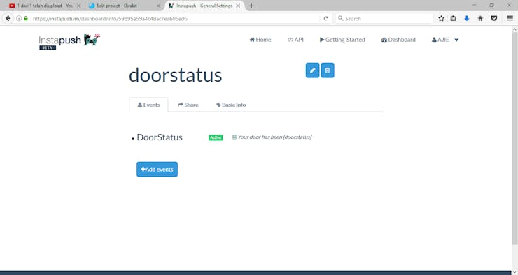518x275 pixels.
Task: Go to Home in the navbar
Action: (x=260, y=40)
